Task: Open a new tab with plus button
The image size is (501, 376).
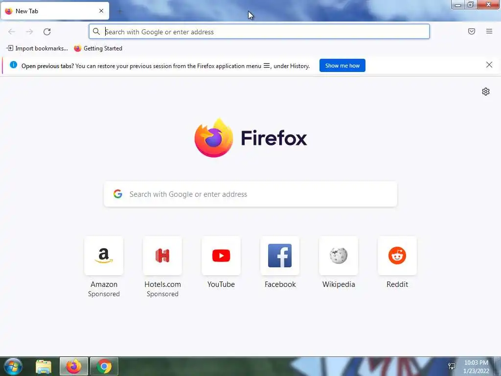Action: [120, 12]
